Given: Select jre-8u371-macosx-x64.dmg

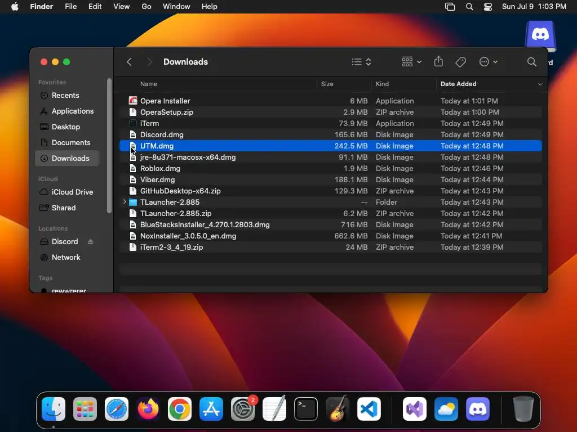Looking at the screenshot, I should pos(330,157).
